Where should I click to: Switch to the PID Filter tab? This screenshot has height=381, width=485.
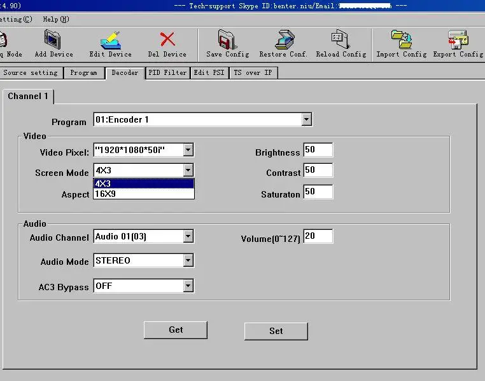(167, 73)
